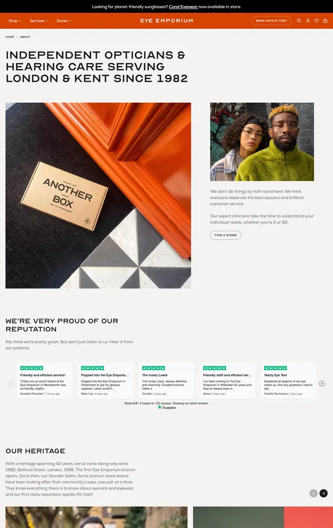
Task: Click the Eye Emporium logo
Action: click(x=167, y=21)
